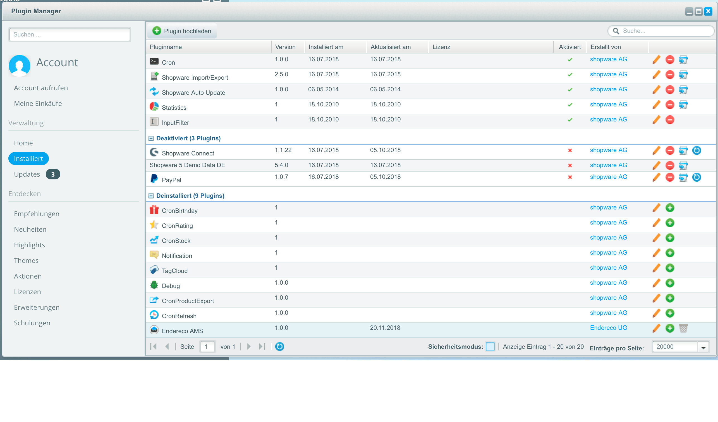Toggle the Sicherheitsmodus checkbox

490,347
